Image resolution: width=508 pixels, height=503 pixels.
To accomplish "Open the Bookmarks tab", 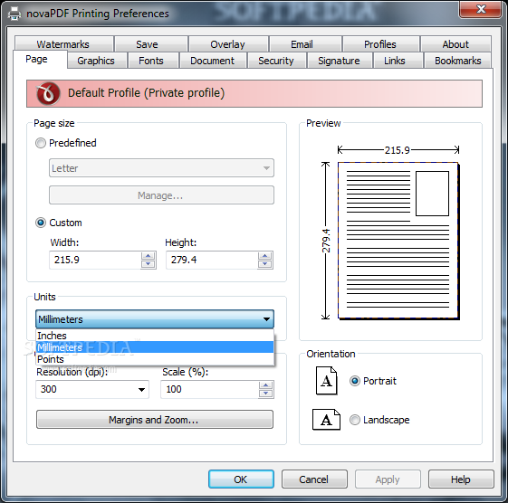I will point(458,61).
